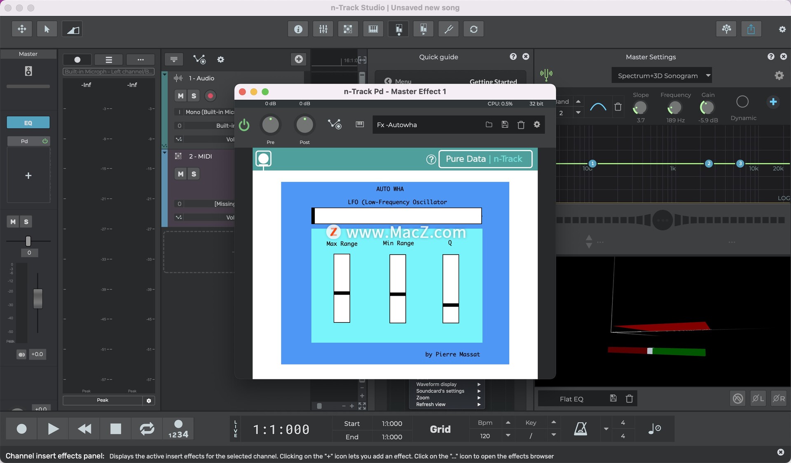This screenshot has width=791, height=463.
Task: Open the Getting Started section in Quick guide
Action: [x=493, y=82]
